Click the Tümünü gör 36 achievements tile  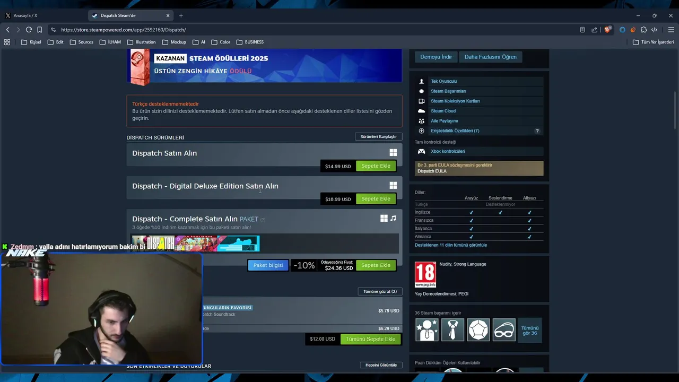[530, 330]
